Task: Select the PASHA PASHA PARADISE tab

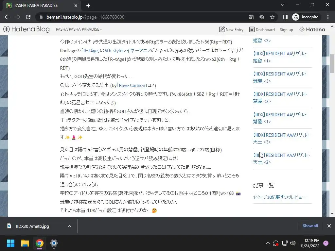Action: pos(42,6)
